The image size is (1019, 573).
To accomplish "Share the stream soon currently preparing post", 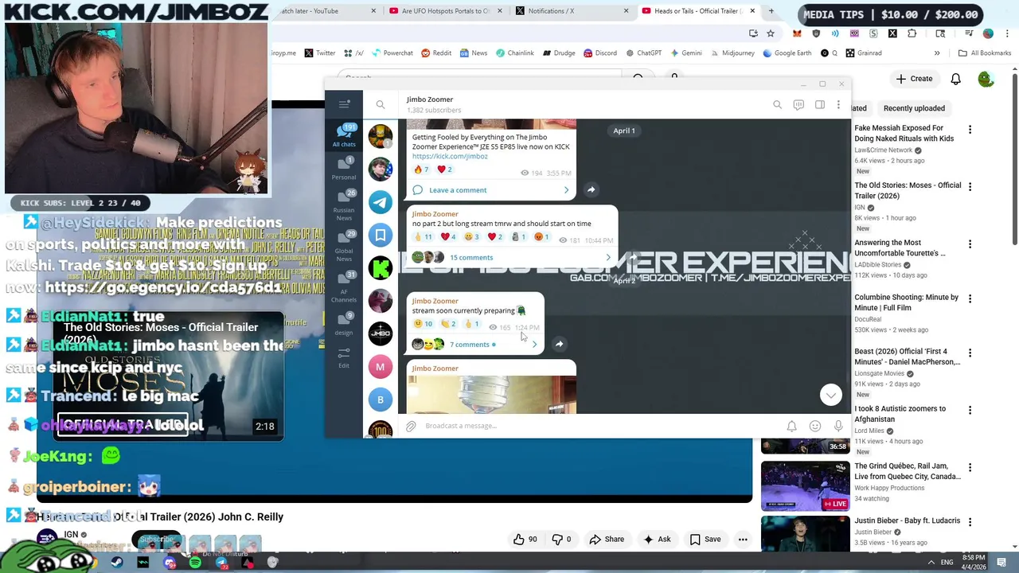I will [559, 344].
